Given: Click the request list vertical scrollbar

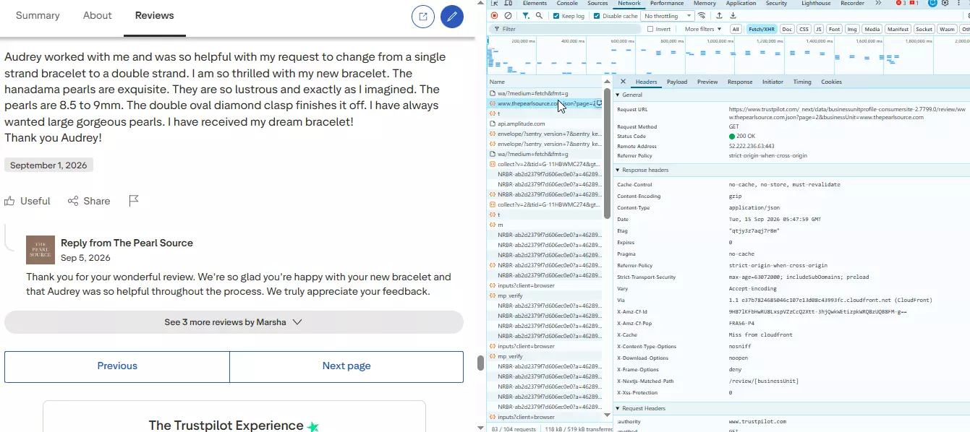Looking at the screenshot, I should pyautogui.click(x=607, y=153).
